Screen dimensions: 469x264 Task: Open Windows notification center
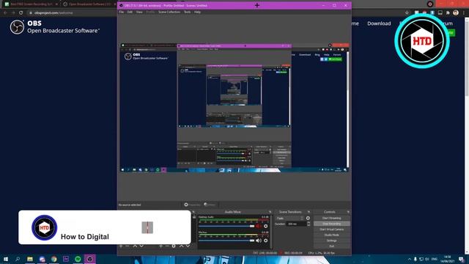click(x=462, y=259)
